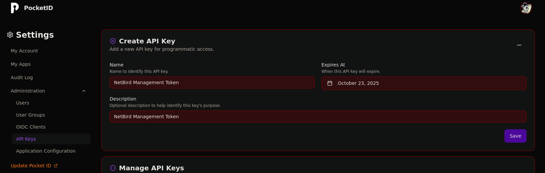545x173 pixels.
Task: Click the PocketID logo icon
Action: click(x=15, y=8)
